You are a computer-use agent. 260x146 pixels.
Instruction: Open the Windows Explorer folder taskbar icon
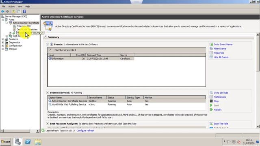click(38, 142)
